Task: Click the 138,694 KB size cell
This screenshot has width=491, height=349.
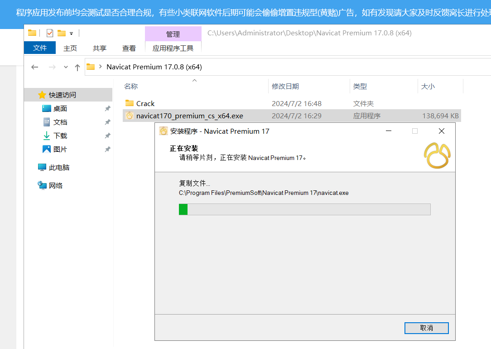Action: point(440,116)
